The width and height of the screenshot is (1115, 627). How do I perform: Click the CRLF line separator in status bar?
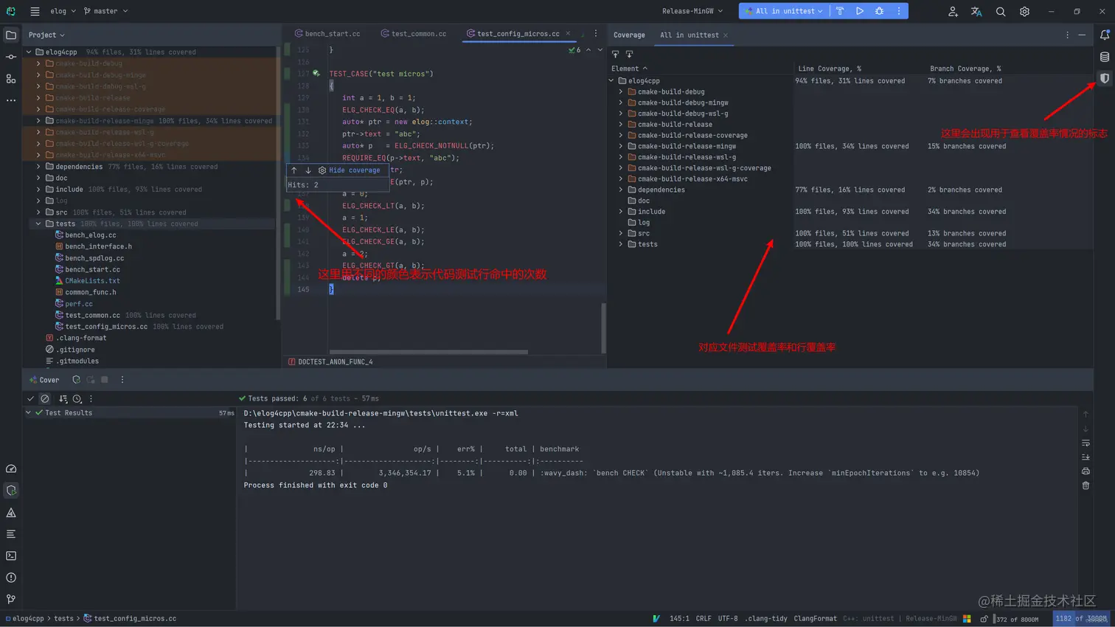tap(704, 619)
